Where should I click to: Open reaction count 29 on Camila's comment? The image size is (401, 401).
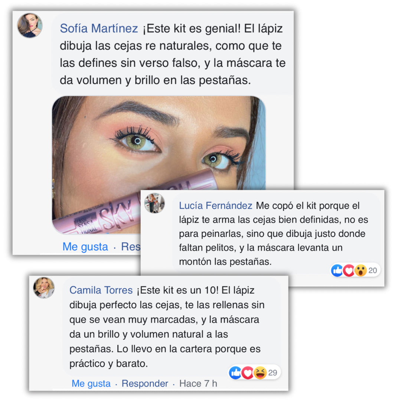click(273, 373)
